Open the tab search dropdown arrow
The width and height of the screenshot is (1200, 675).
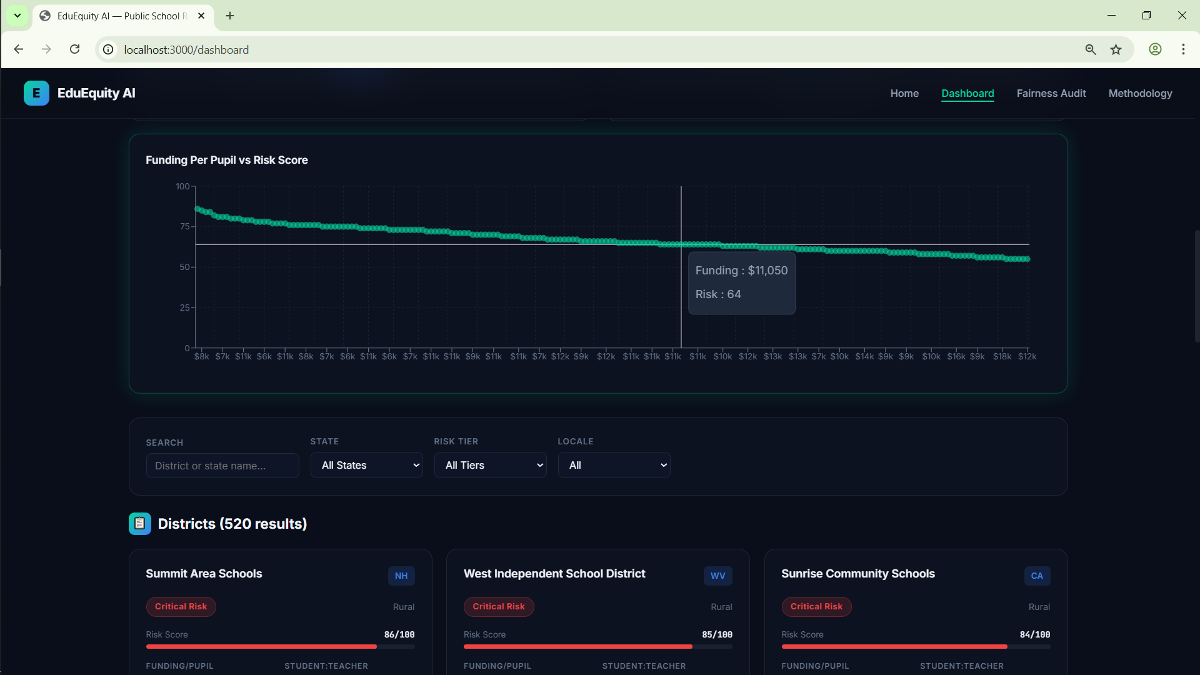(17, 16)
